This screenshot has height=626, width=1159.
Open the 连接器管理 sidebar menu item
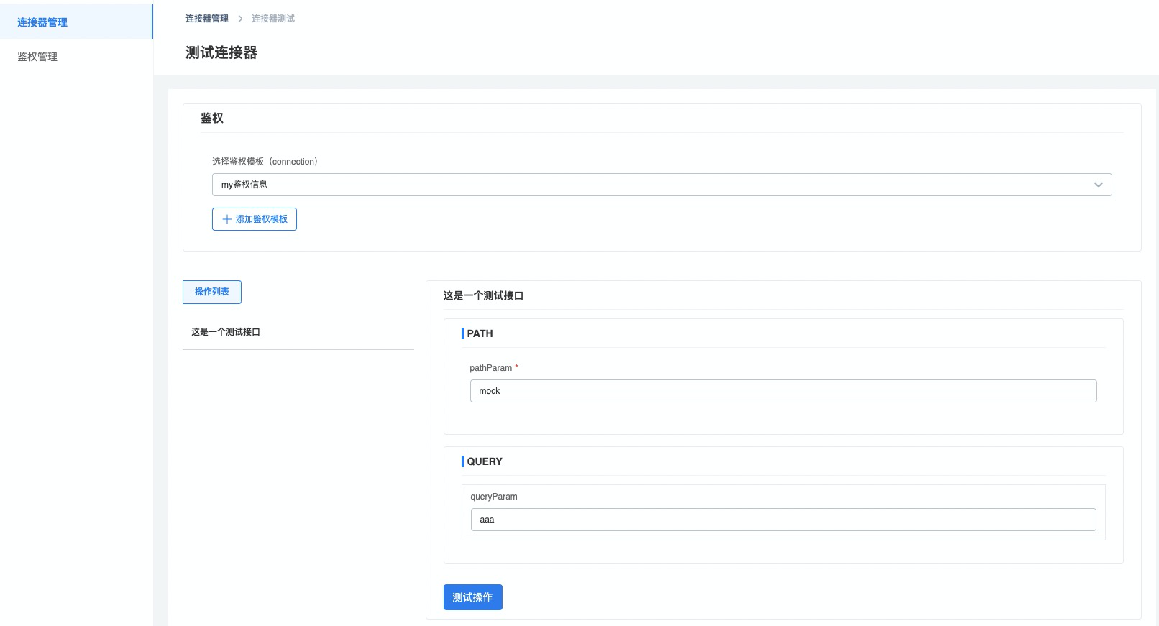tap(42, 22)
